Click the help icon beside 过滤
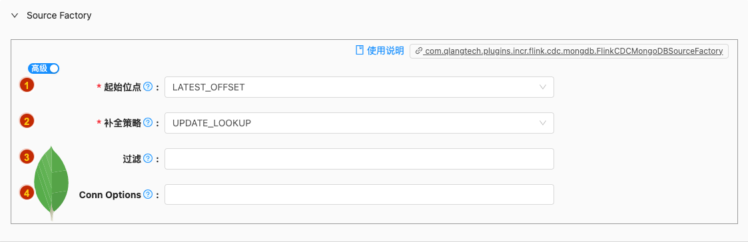This screenshot has width=748, height=242. pyautogui.click(x=148, y=159)
